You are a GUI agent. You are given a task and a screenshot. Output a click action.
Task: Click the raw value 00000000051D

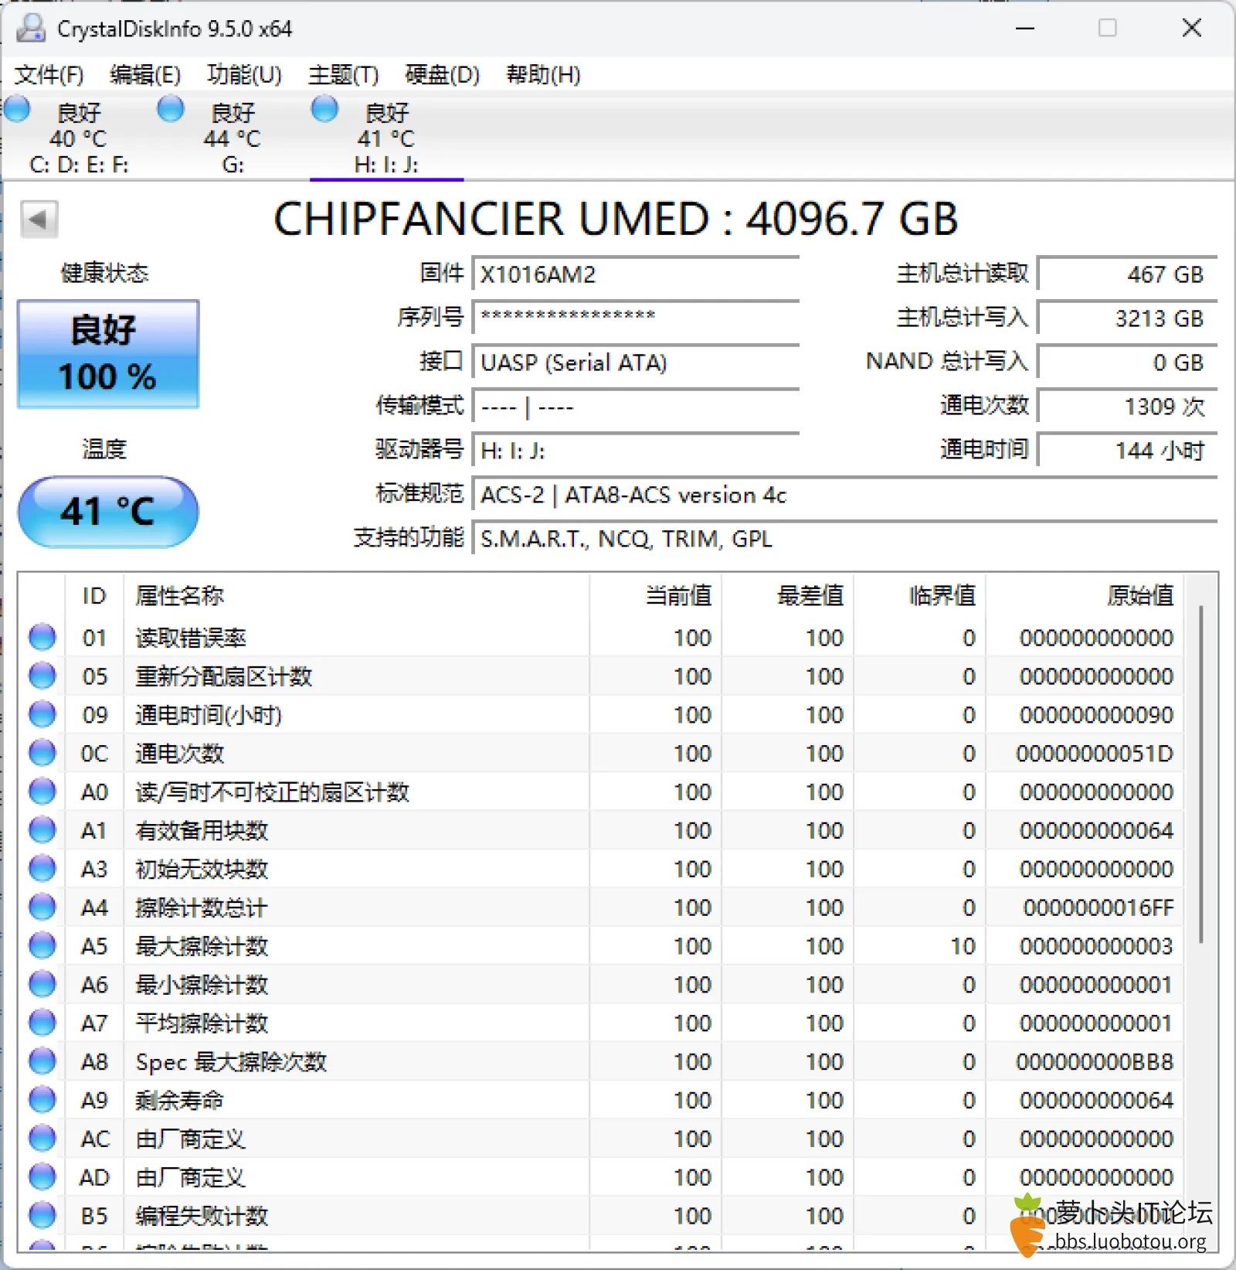(1095, 754)
